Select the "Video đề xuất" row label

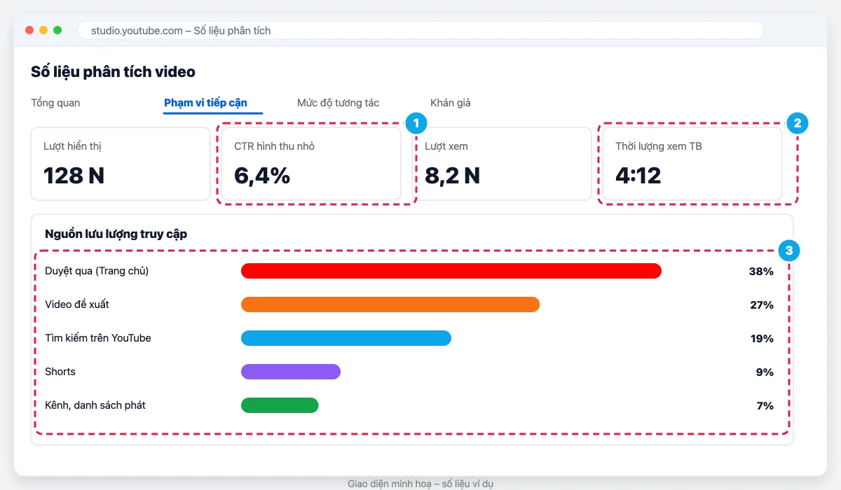coord(77,304)
